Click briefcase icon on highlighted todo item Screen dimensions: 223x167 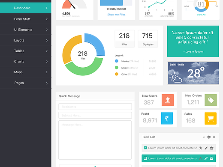(211, 158)
